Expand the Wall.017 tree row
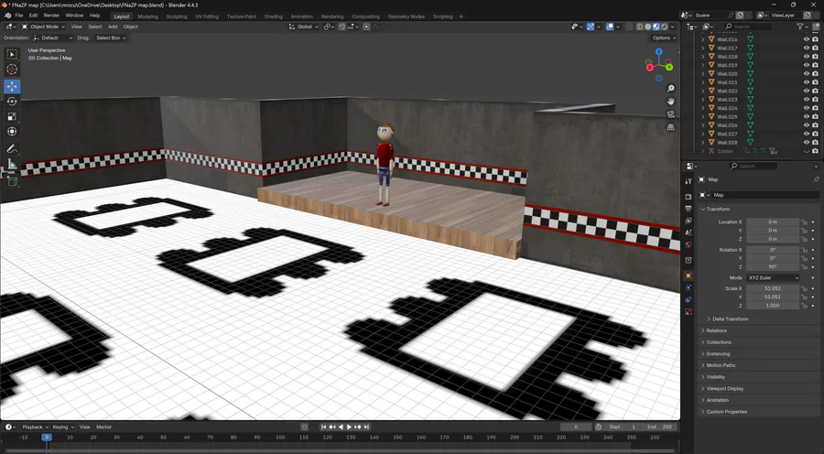The width and height of the screenshot is (824, 454). (703, 48)
